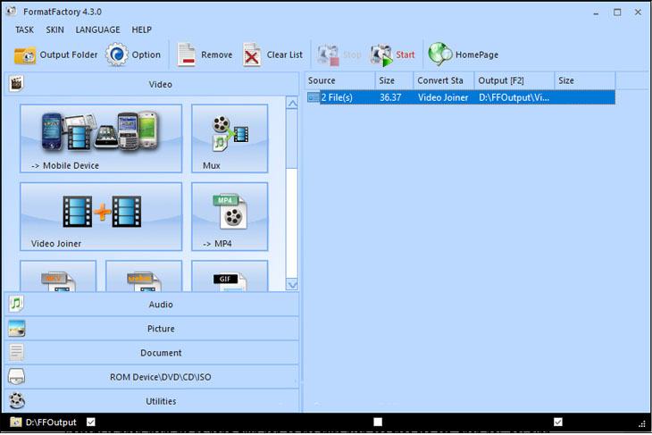Click the Video Joiner status cell
The width and height of the screenshot is (652, 435).
(x=443, y=97)
